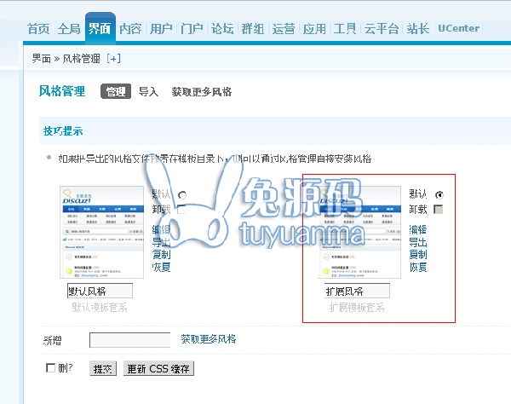Click the 更新 CSS 缓存 button

pyautogui.click(x=158, y=368)
